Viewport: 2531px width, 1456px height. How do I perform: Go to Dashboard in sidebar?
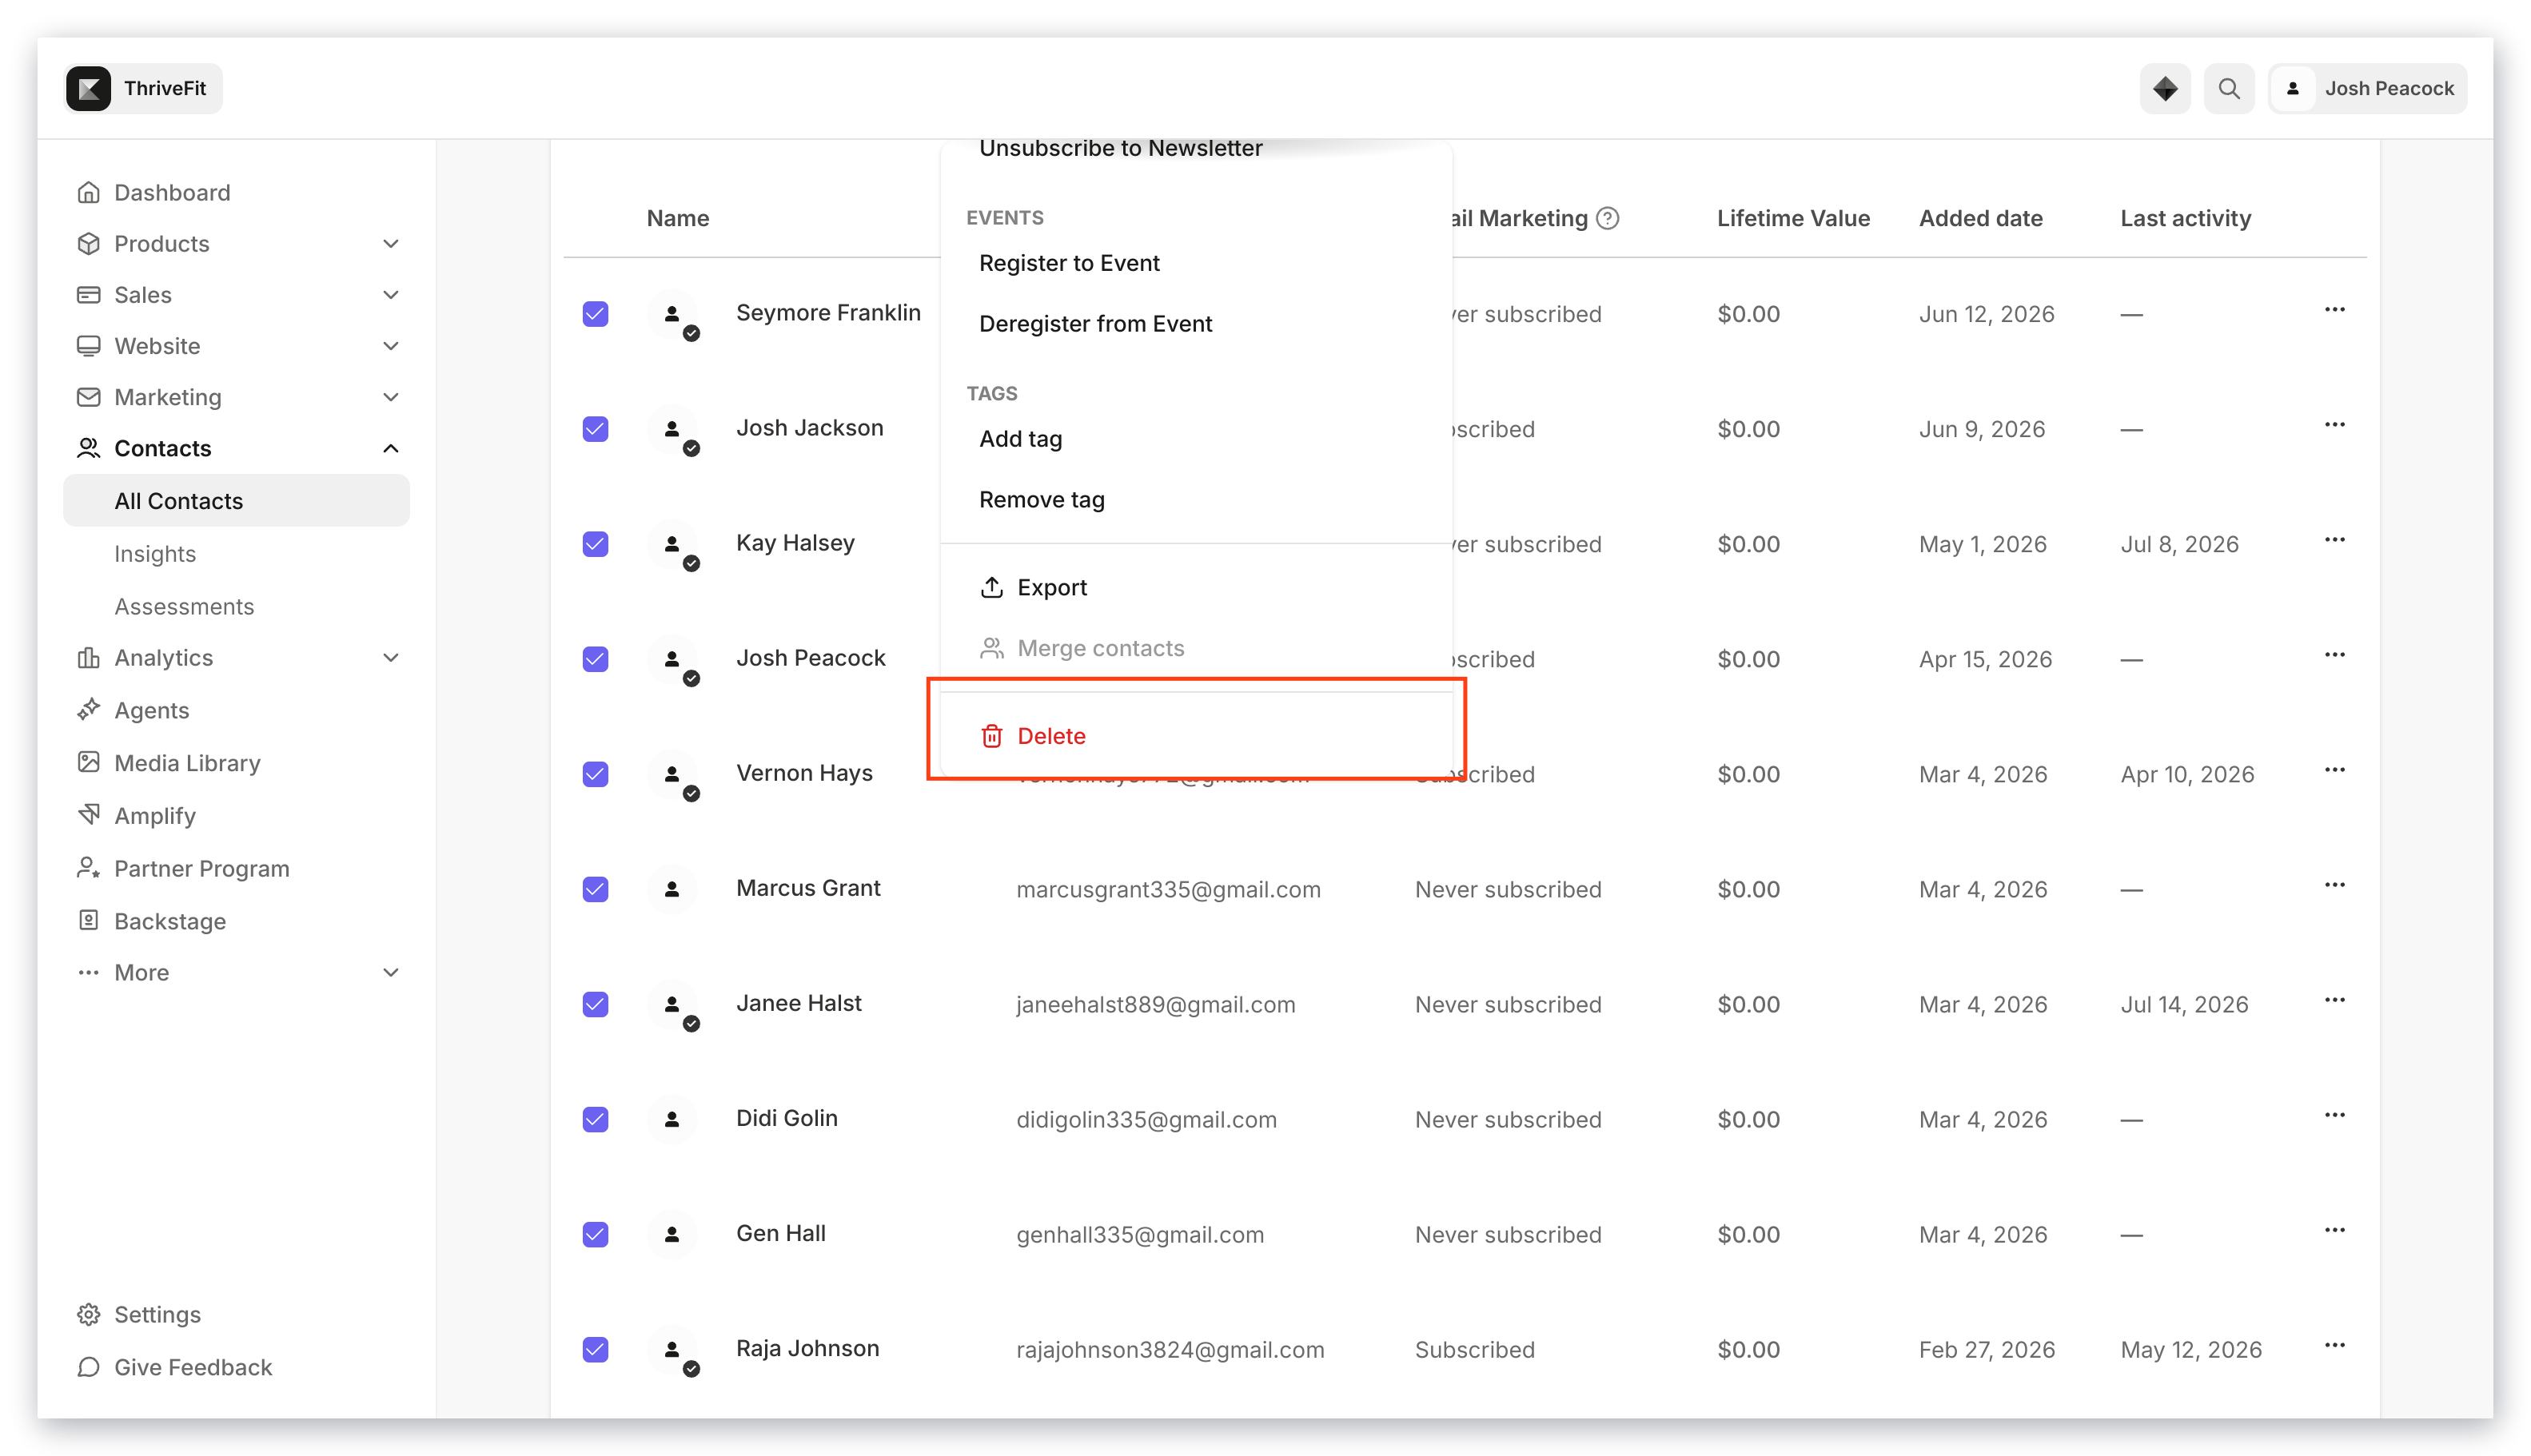172,192
